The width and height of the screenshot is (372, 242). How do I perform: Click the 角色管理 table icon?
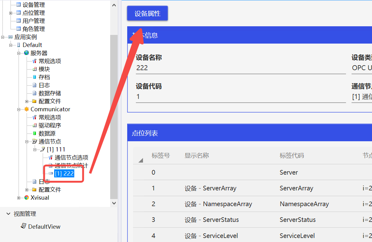pyautogui.click(x=19, y=29)
